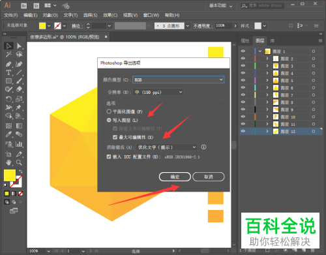Select the Eyedropper tool
The height and width of the screenshot is (255, 326).
[8, 134]
